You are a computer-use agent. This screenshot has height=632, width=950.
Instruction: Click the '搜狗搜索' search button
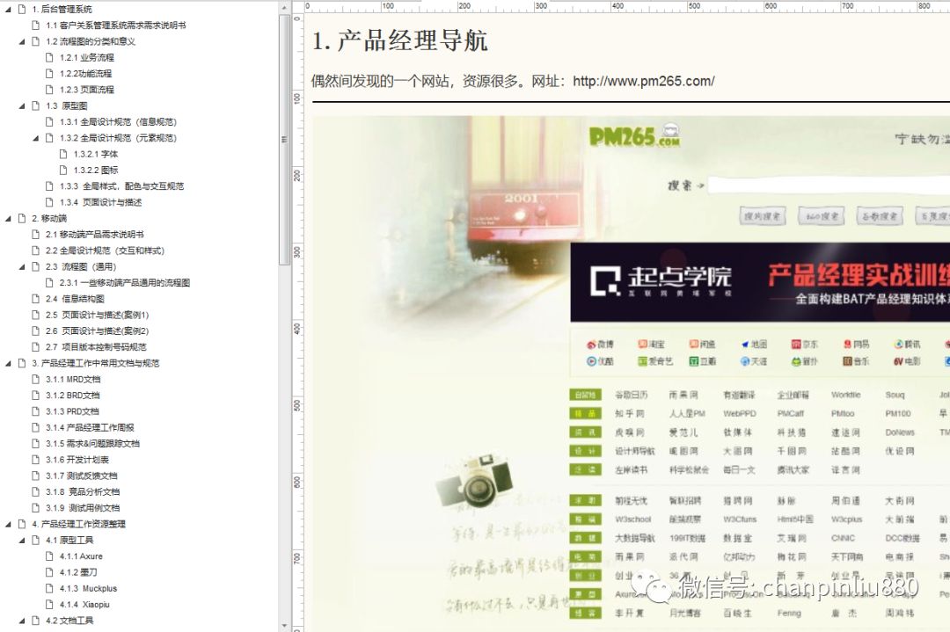coord(762,215)
